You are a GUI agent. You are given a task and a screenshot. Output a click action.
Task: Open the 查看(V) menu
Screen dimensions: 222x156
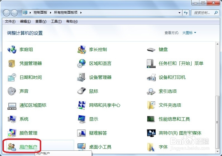tap(41, 21)
